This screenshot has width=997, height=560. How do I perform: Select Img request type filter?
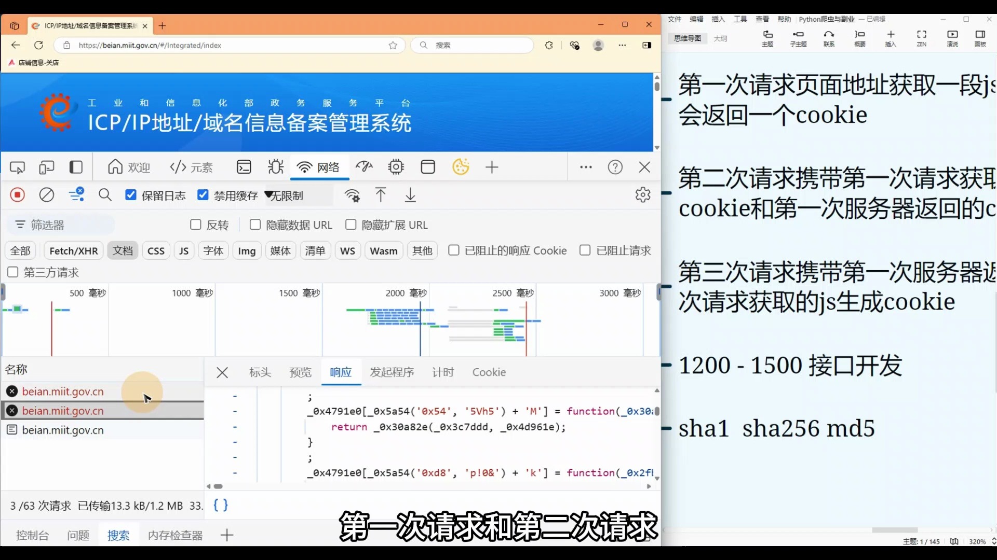point(247,251)
